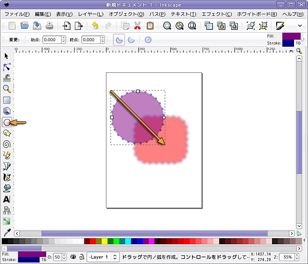Click the Cut scissors icon
Viewport: 308px width, 264px height.
138,26
